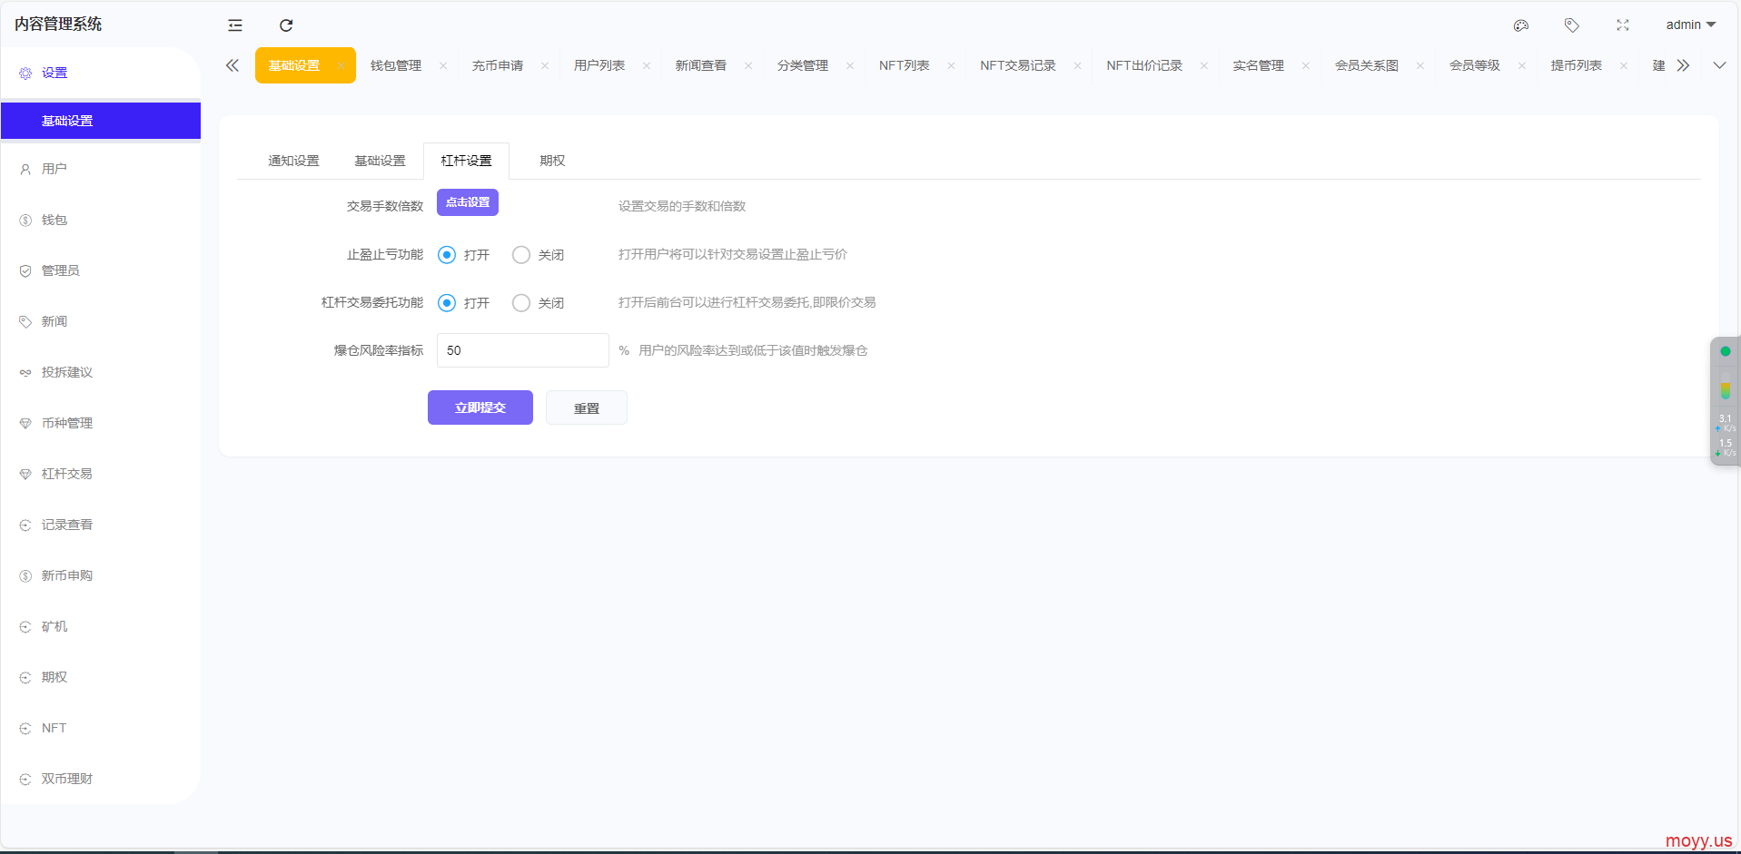Click the refresh page icon
The image size is (1741, 854).
pos(286,25)
